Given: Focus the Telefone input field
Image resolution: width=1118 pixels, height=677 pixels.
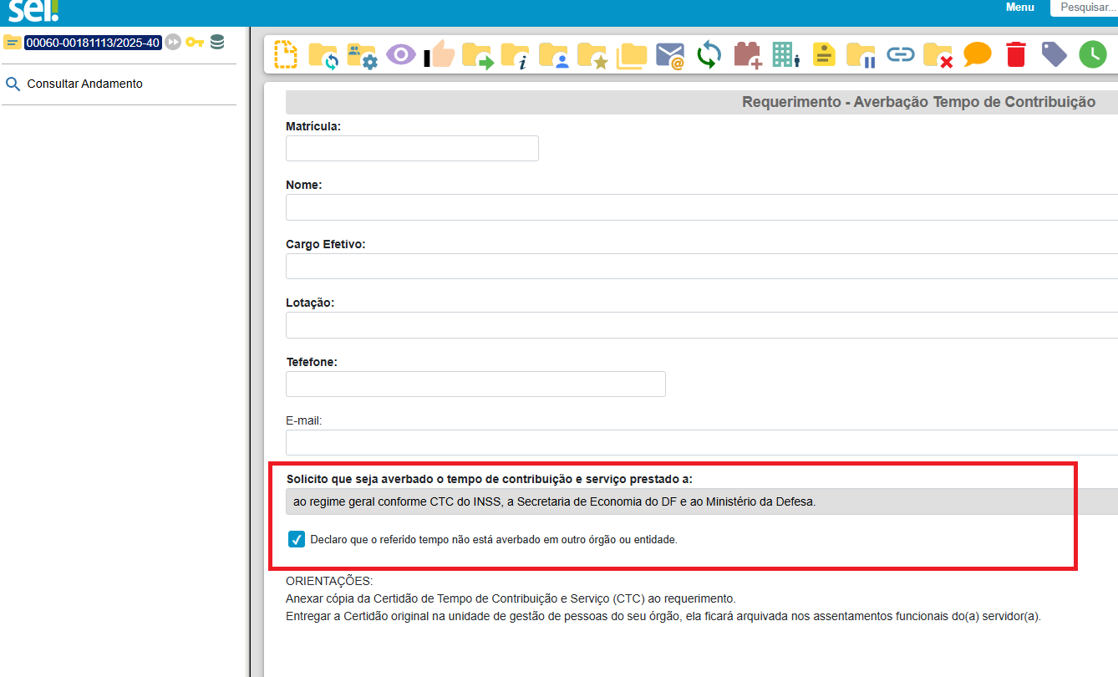Looking at the screenshot, I should click(475, 384).
